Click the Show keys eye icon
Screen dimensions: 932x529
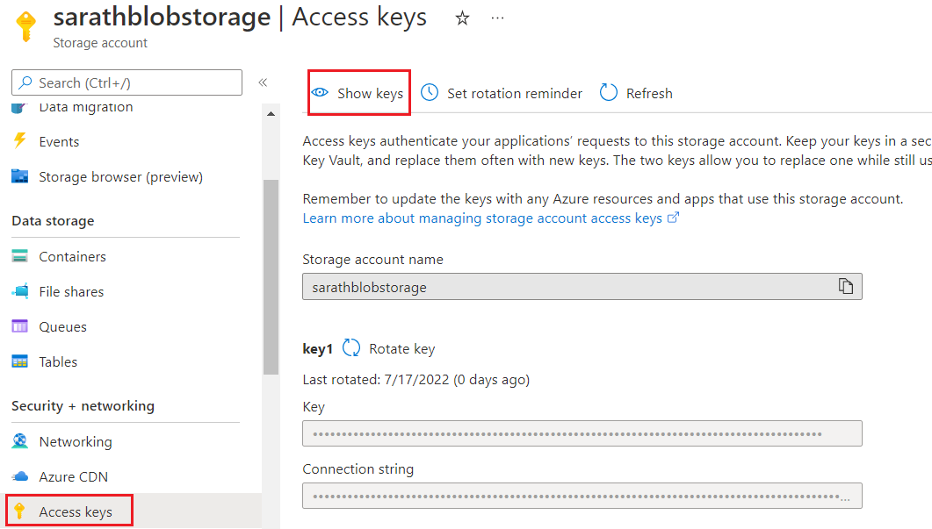point(321,93)
